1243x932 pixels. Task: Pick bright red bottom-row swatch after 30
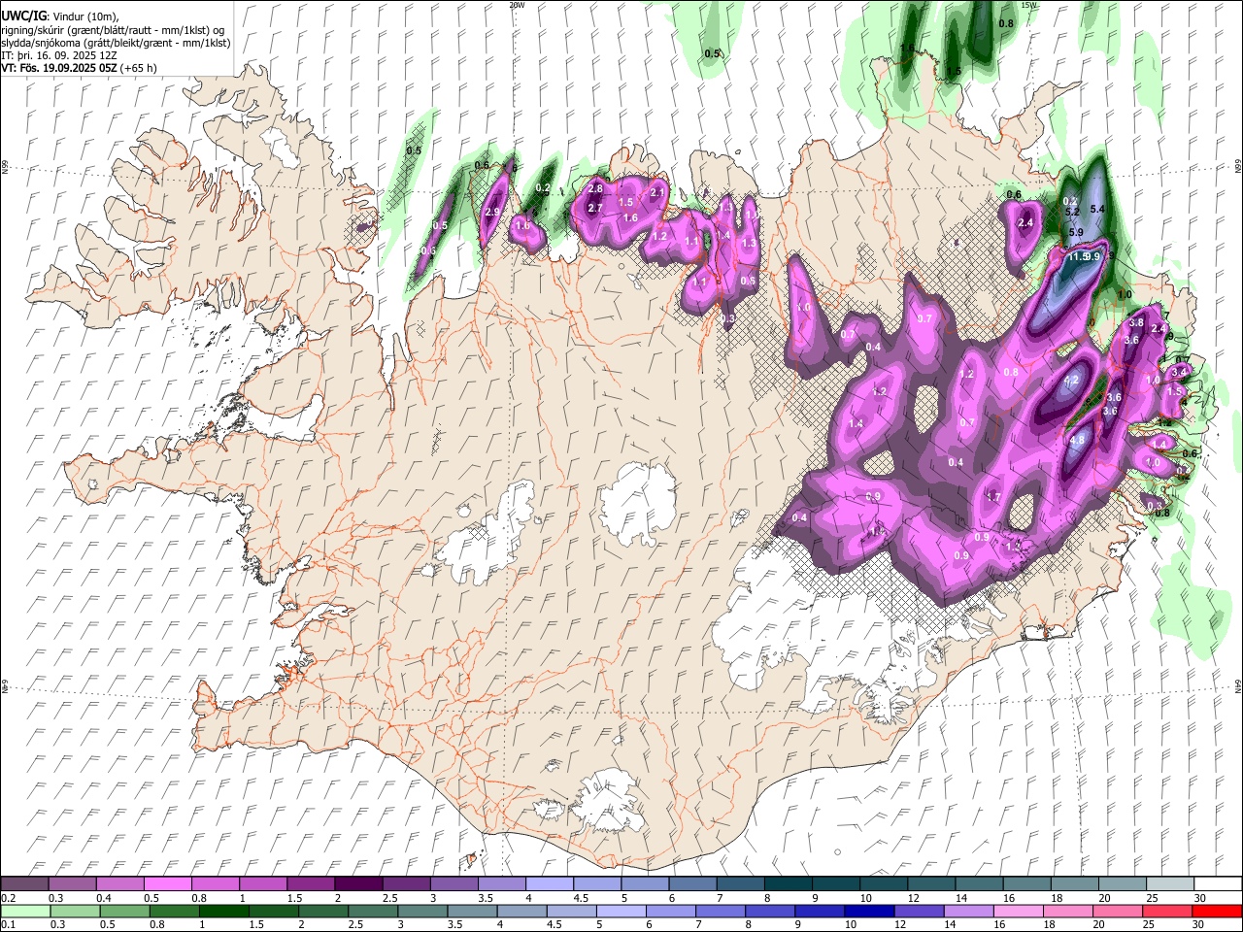click(x=1216, y=911)
